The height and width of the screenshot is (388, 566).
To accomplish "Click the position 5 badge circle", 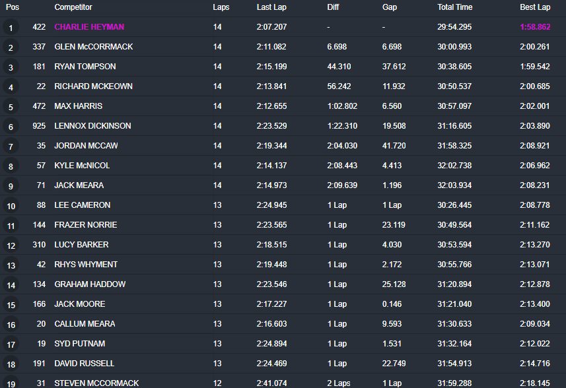I will click(x=11, y=107).
